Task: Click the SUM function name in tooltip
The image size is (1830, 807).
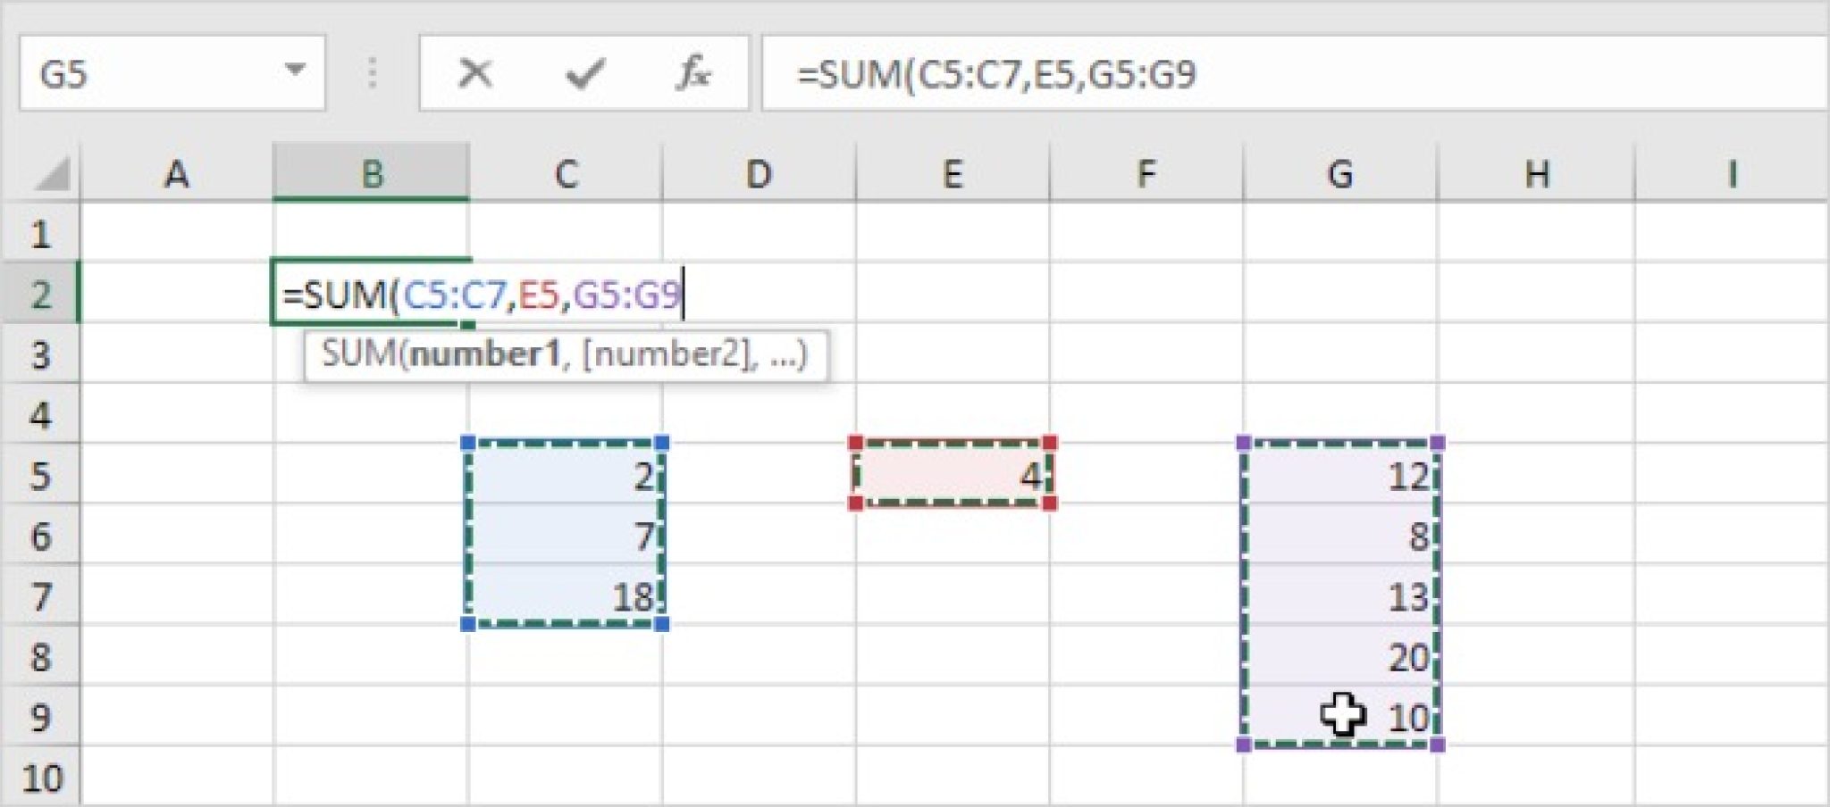Action: point(357,354)
